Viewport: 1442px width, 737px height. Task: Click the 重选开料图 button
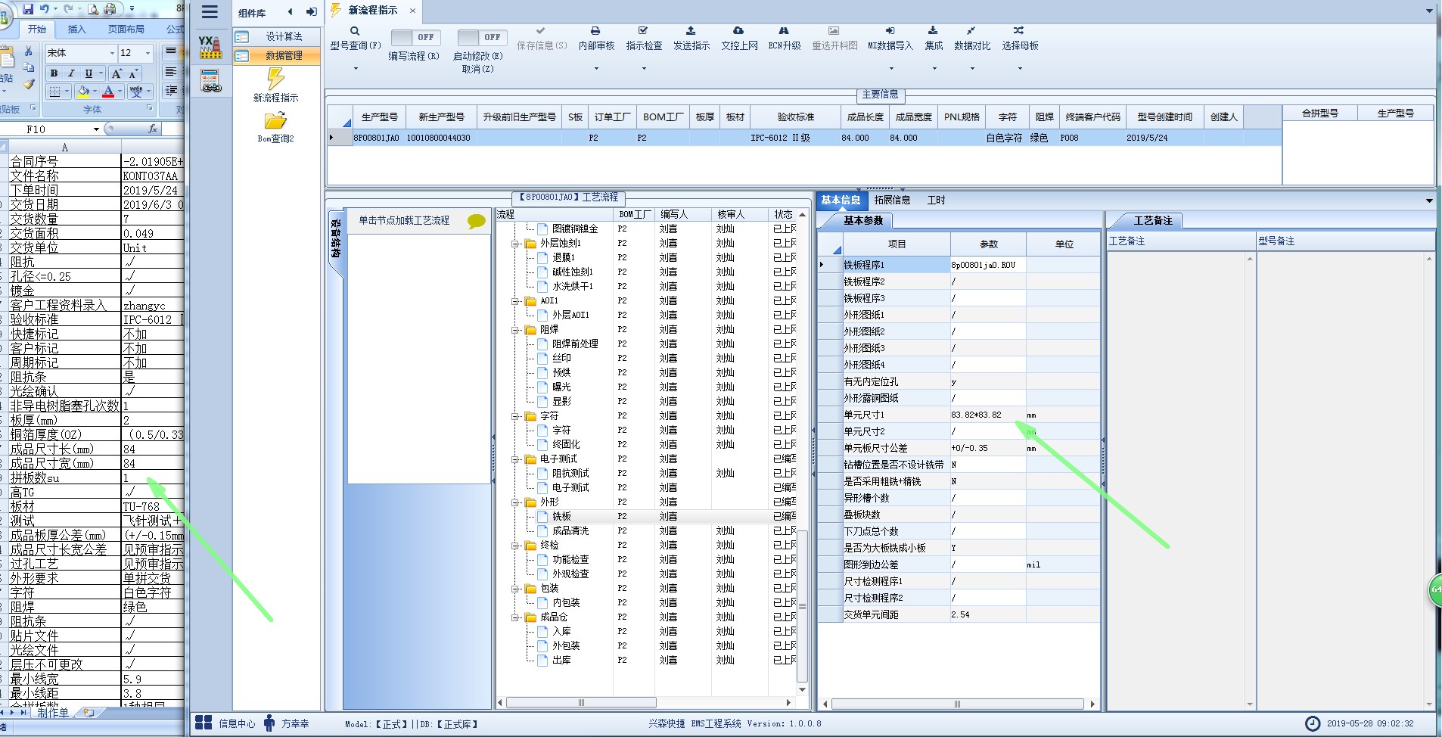(834, 39)
